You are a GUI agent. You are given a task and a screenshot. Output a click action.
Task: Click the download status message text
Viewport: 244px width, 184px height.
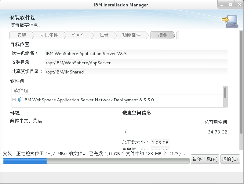[94, 154]
